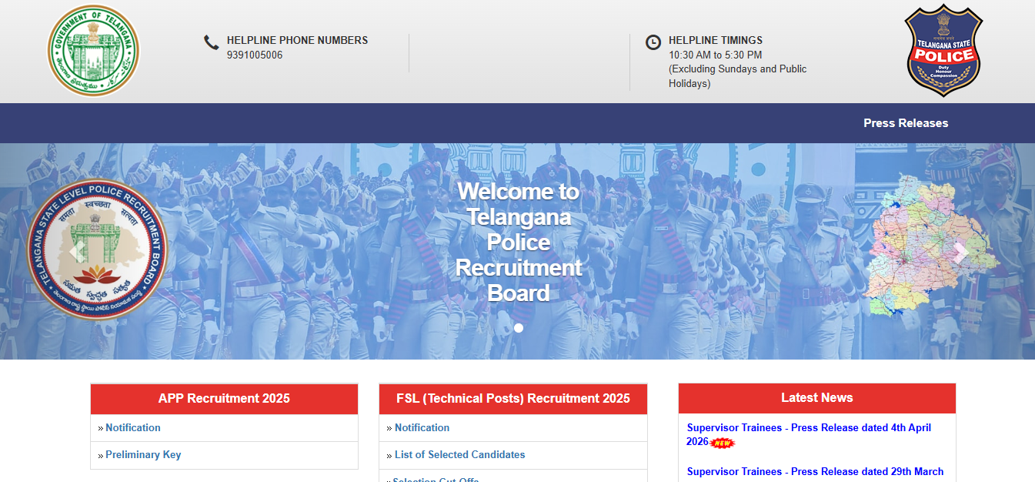Image resolution: width=1035 pixels, height=482 pixels.
Task: Open Notification under FSL Technical Posts Recruitment
Action: click(422, 428)
